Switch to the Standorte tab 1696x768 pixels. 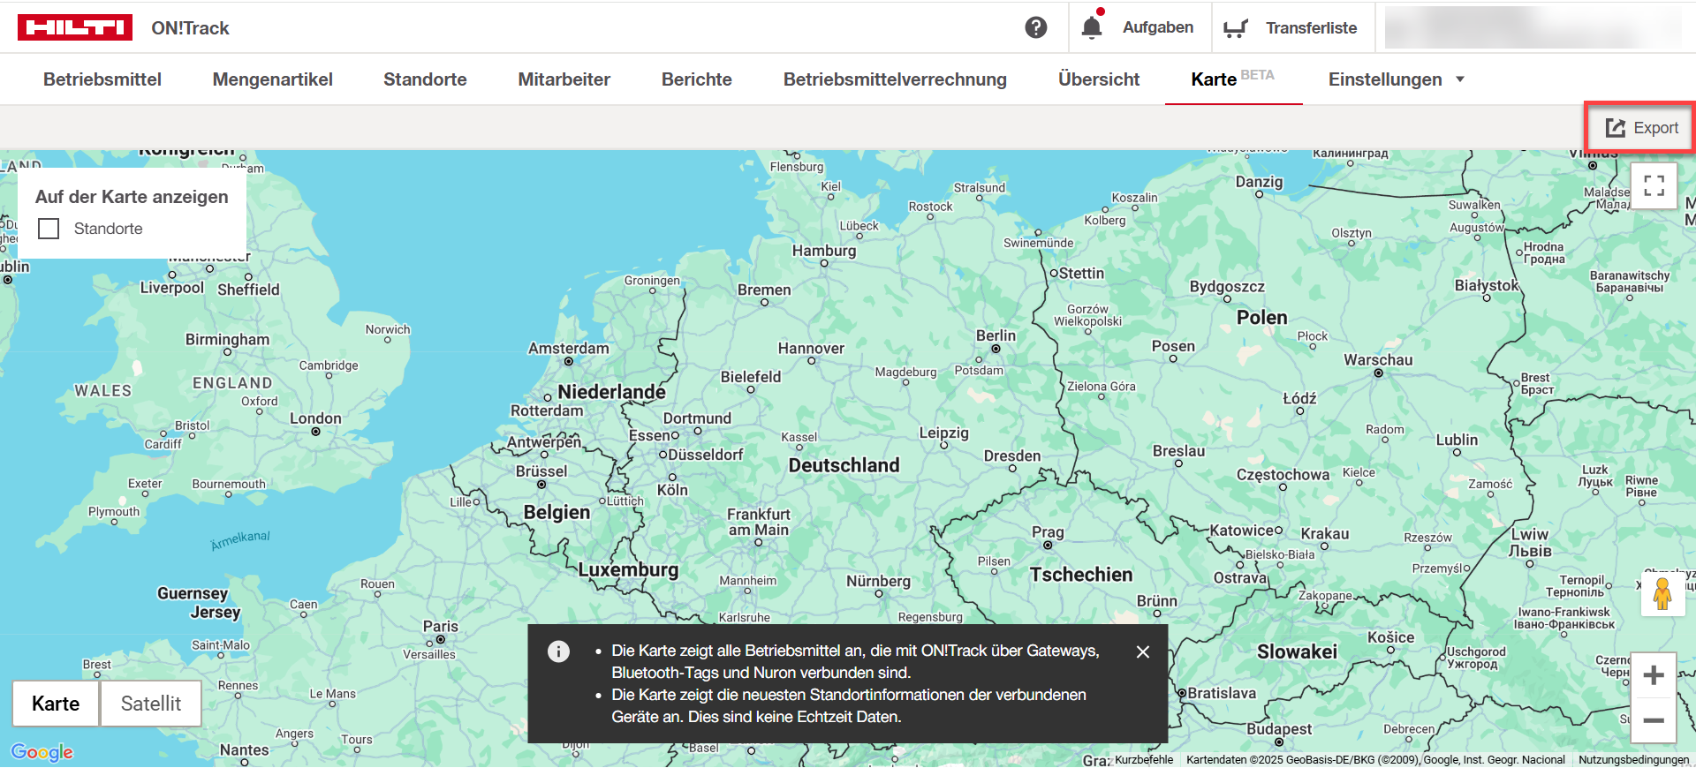coord(425,79)
